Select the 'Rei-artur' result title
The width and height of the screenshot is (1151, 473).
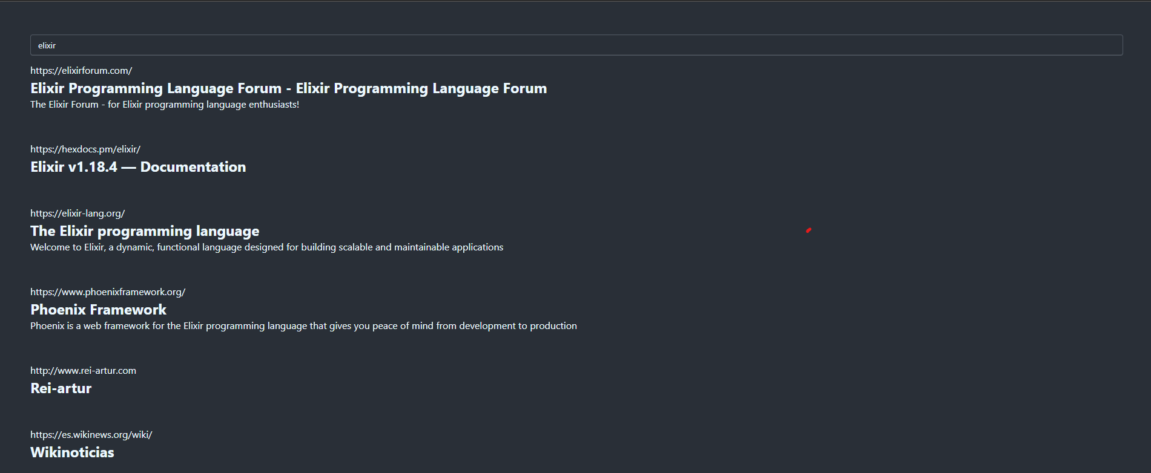coord(61,388)
